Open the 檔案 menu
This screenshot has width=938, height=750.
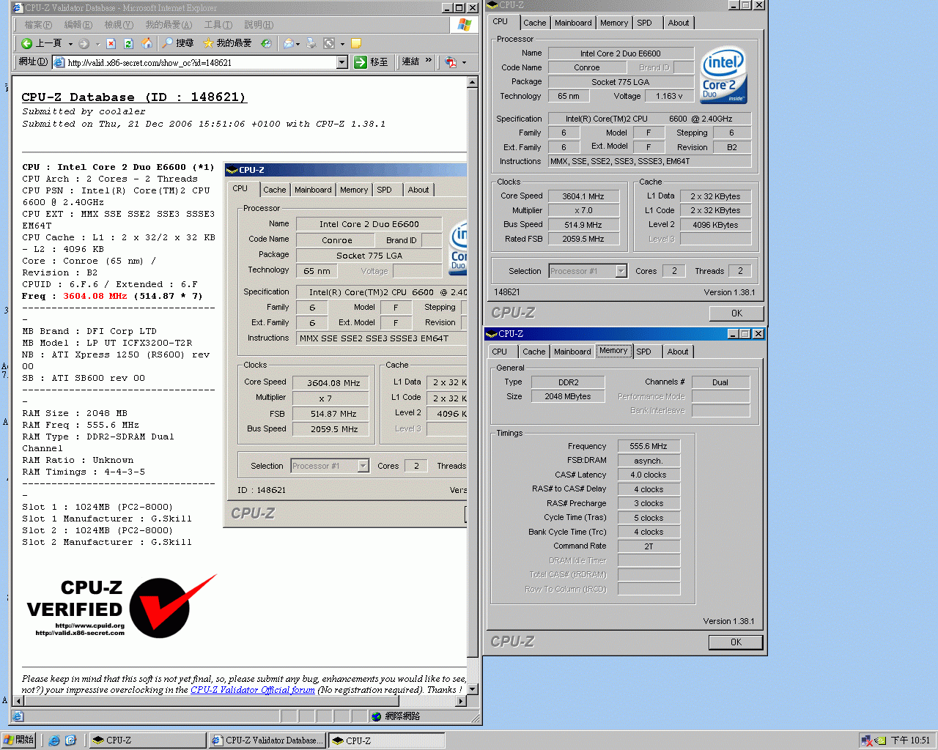[38, 25]
